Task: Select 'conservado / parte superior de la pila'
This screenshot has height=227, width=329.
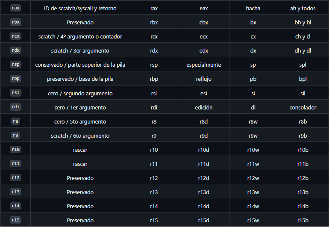Action: (x=80, y=65)
